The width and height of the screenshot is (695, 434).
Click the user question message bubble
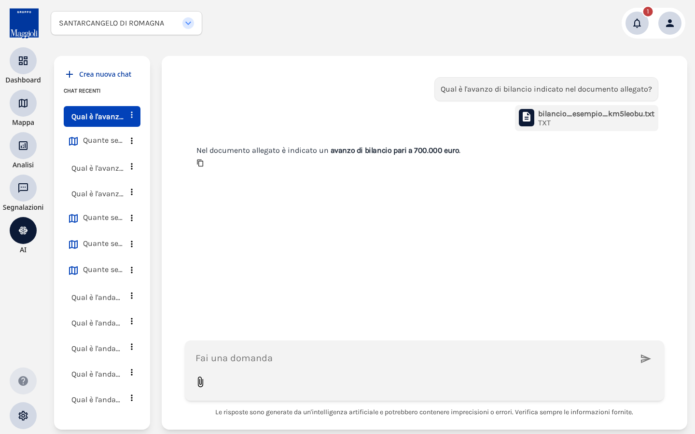[x=546, y=89]
